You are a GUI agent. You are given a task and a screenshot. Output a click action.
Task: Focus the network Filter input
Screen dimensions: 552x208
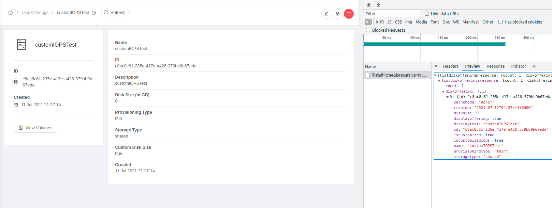(x=392, y=14)
